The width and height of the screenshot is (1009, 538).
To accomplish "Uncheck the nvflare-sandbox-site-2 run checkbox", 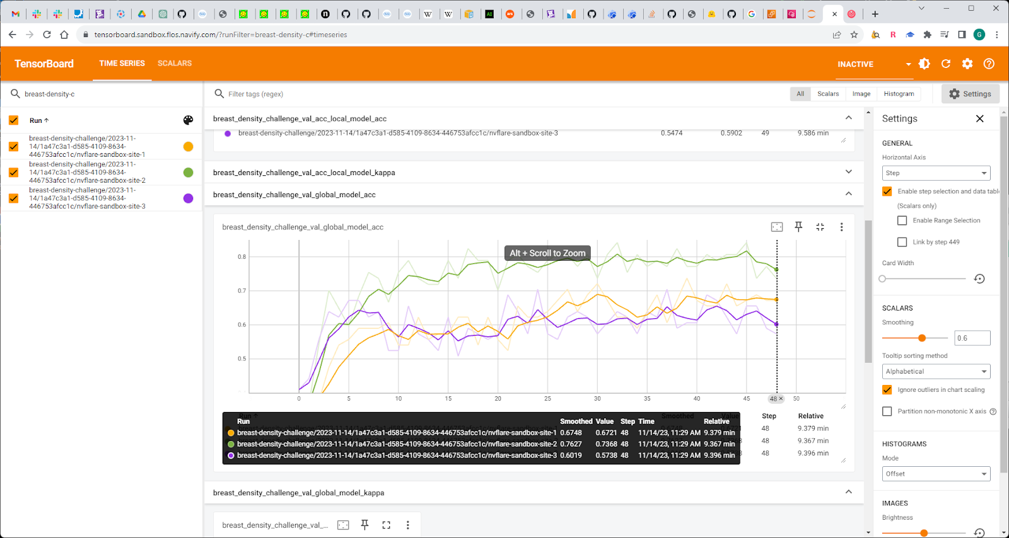I will point(13,172).
